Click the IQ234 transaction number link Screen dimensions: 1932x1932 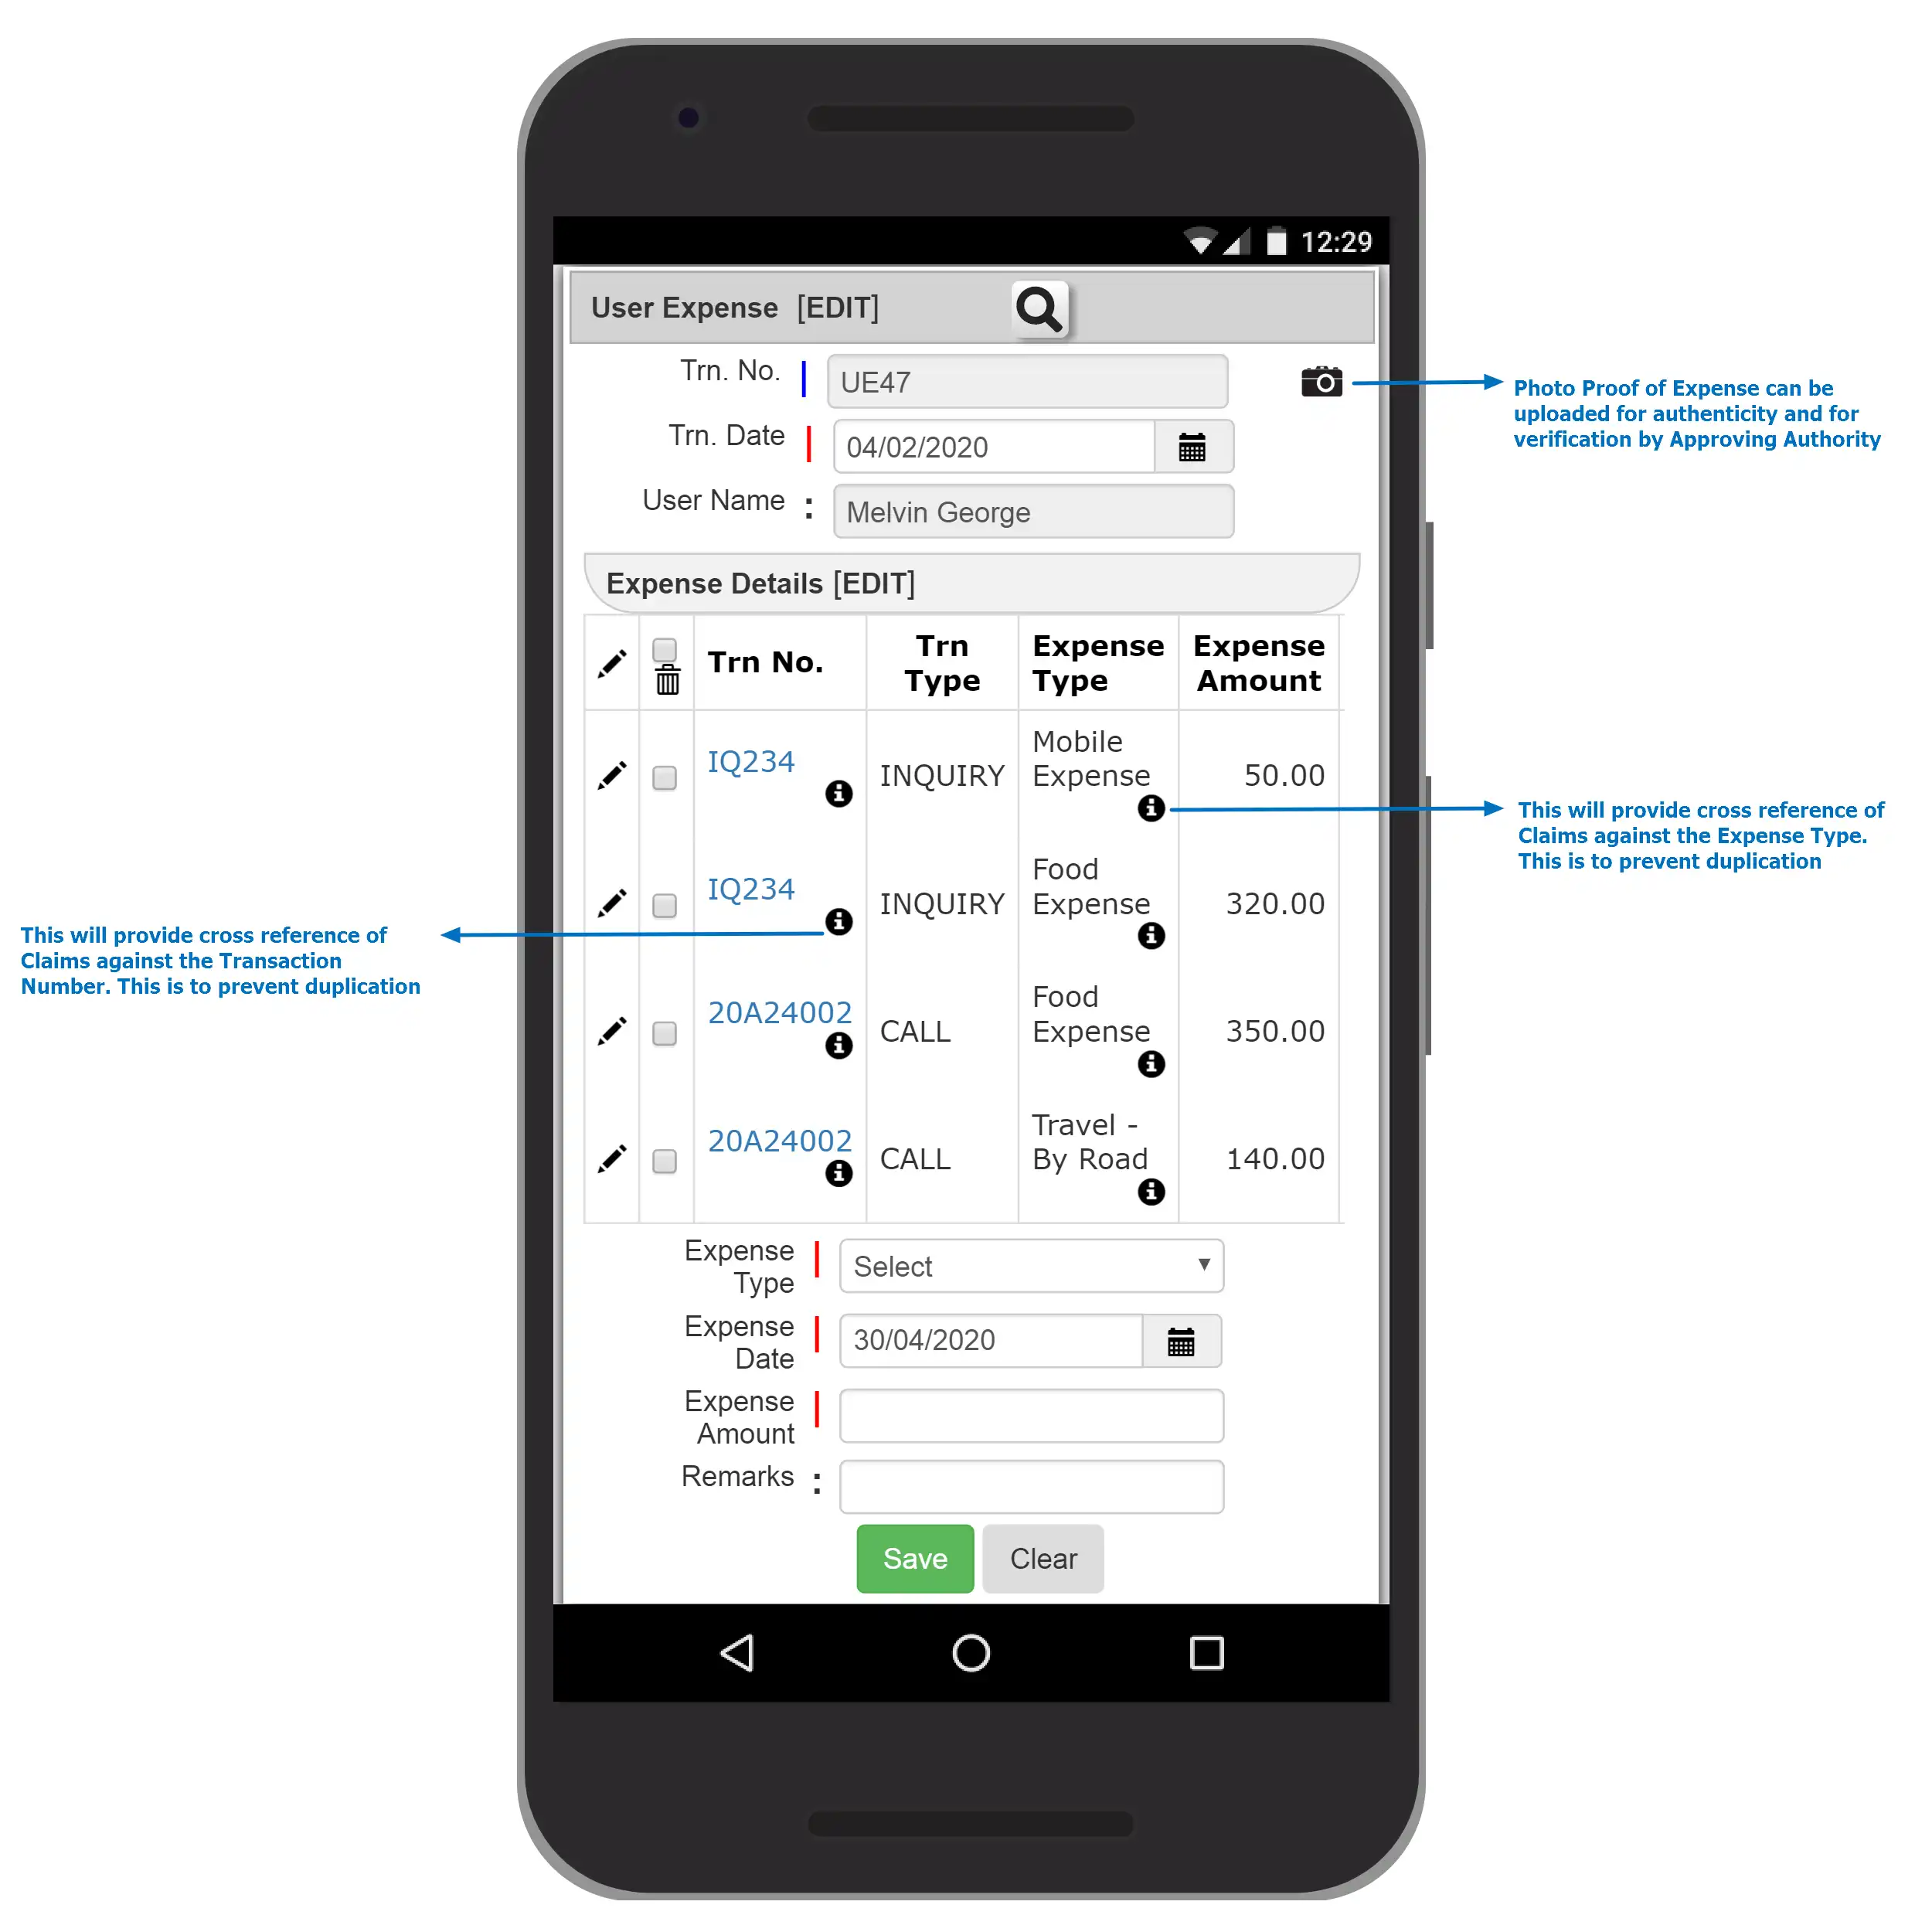(752, 759)
